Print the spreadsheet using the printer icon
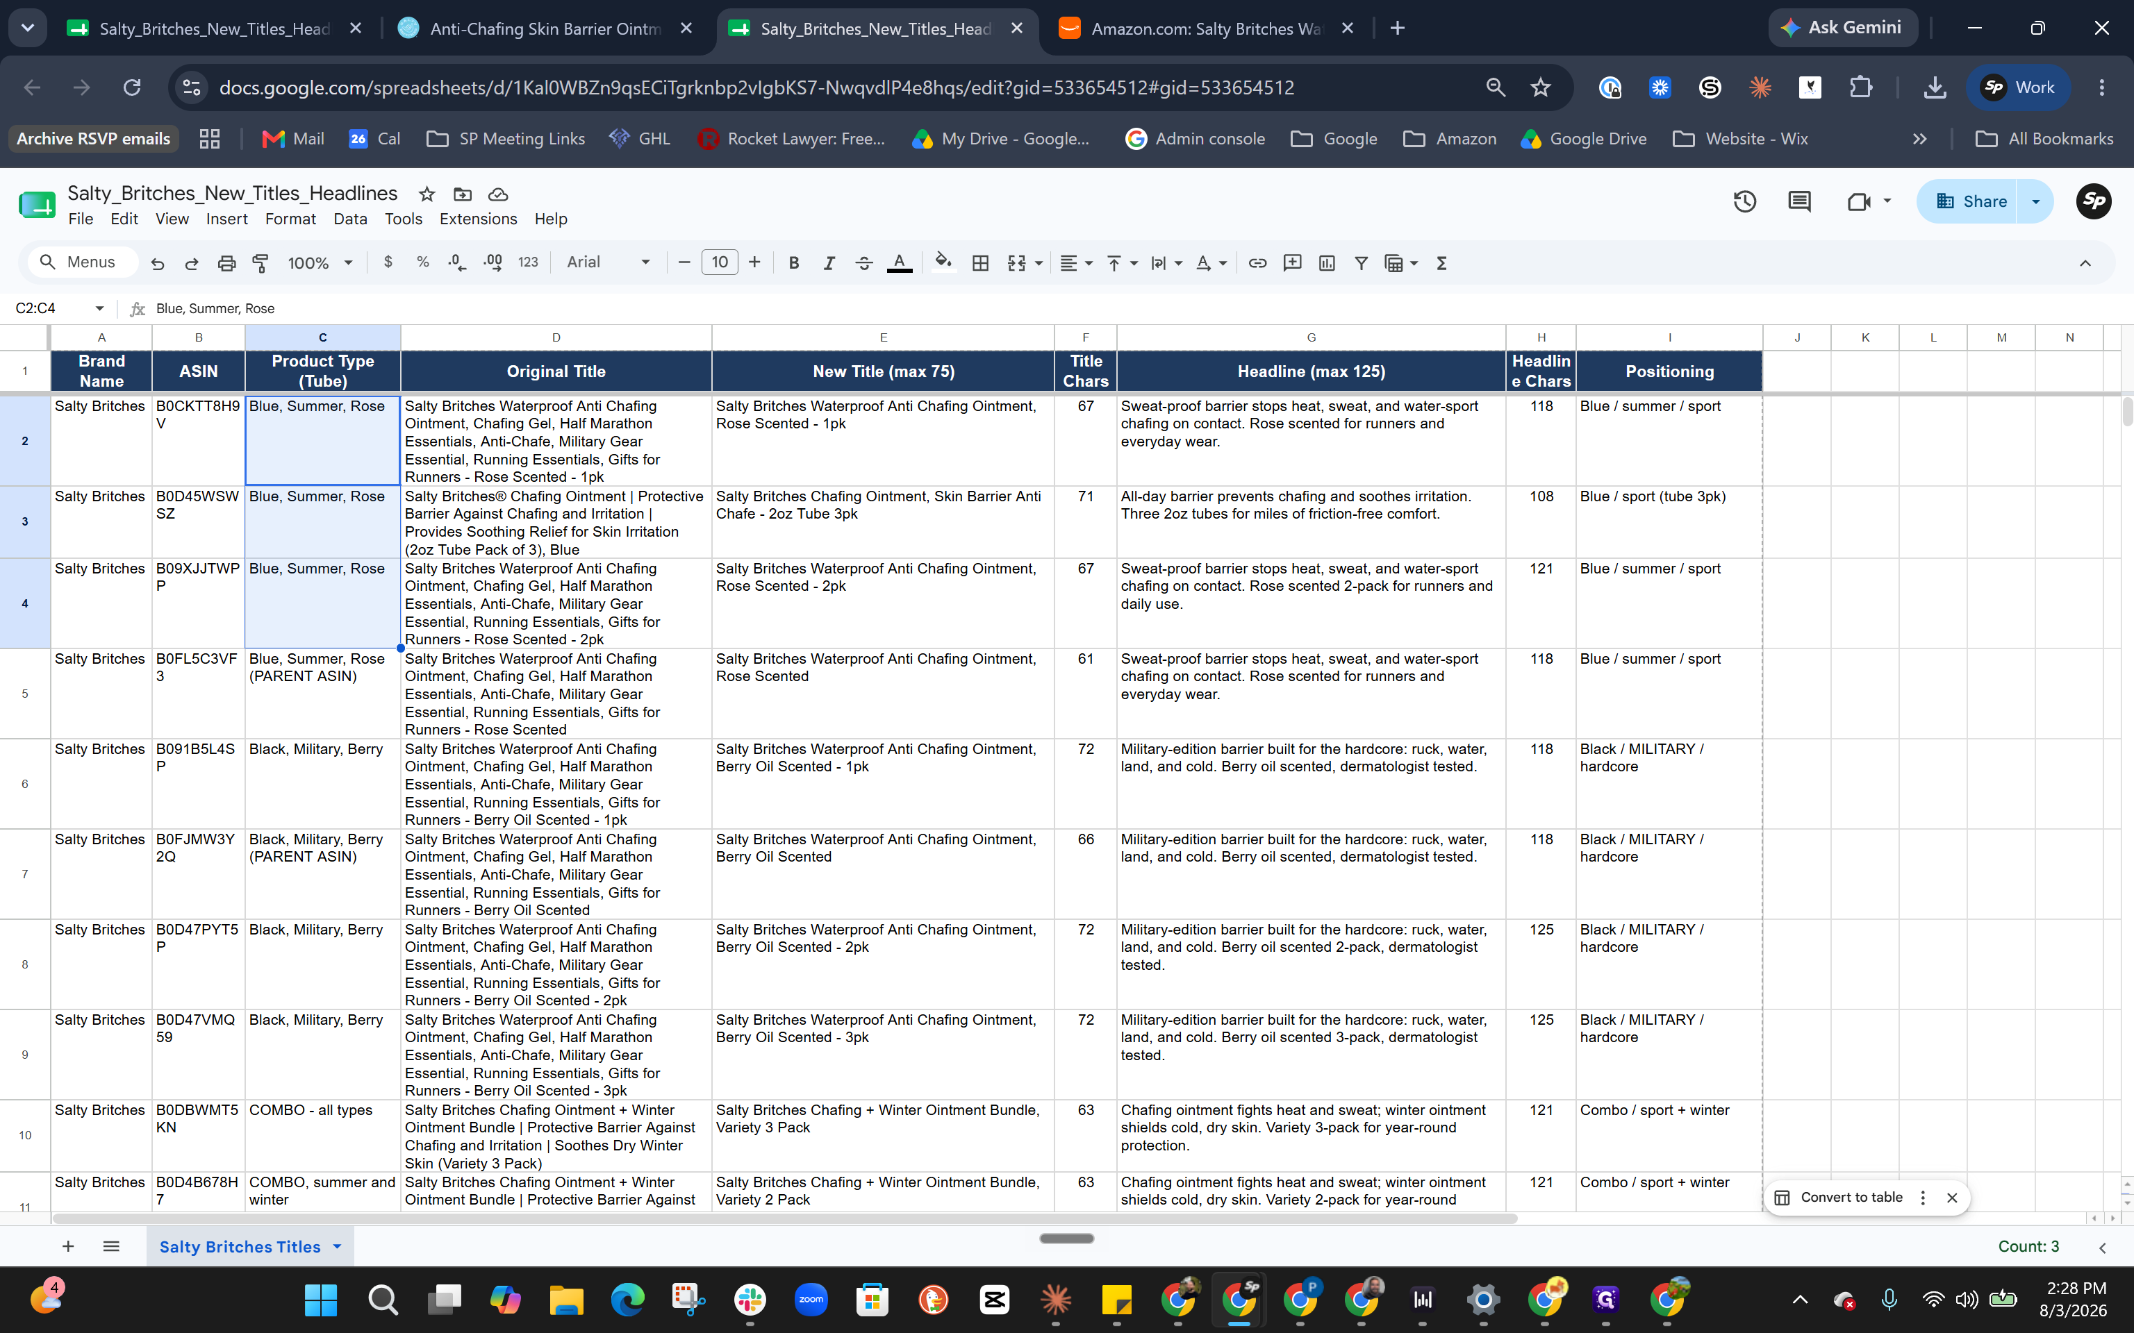This screenshot has height=1333, width=2134. pyautogui.click(x=226, y=262)
